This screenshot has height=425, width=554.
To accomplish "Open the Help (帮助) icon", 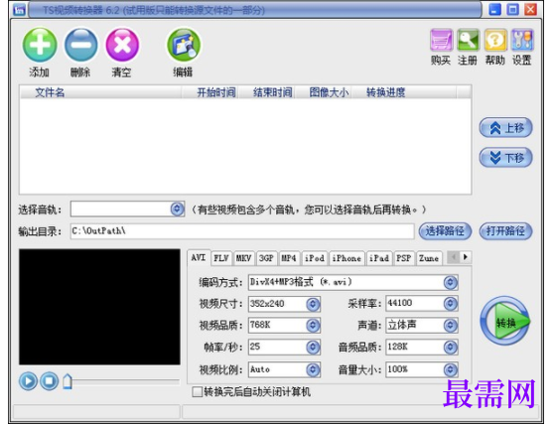I will click(x=495, y=40).
